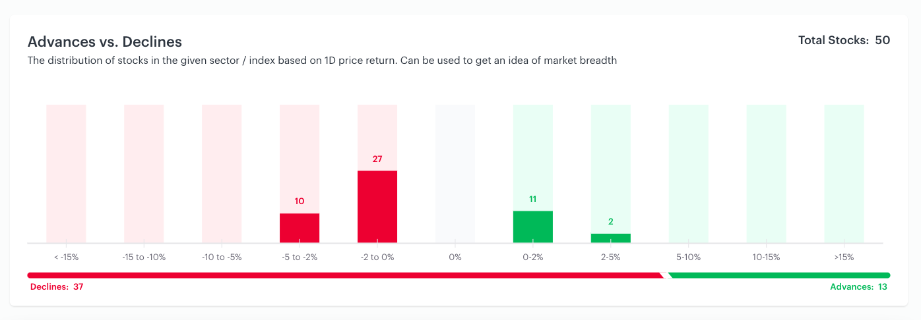Click the red declines progress bar segment
Screen dimensions: 921x320
tap(346, 275)
